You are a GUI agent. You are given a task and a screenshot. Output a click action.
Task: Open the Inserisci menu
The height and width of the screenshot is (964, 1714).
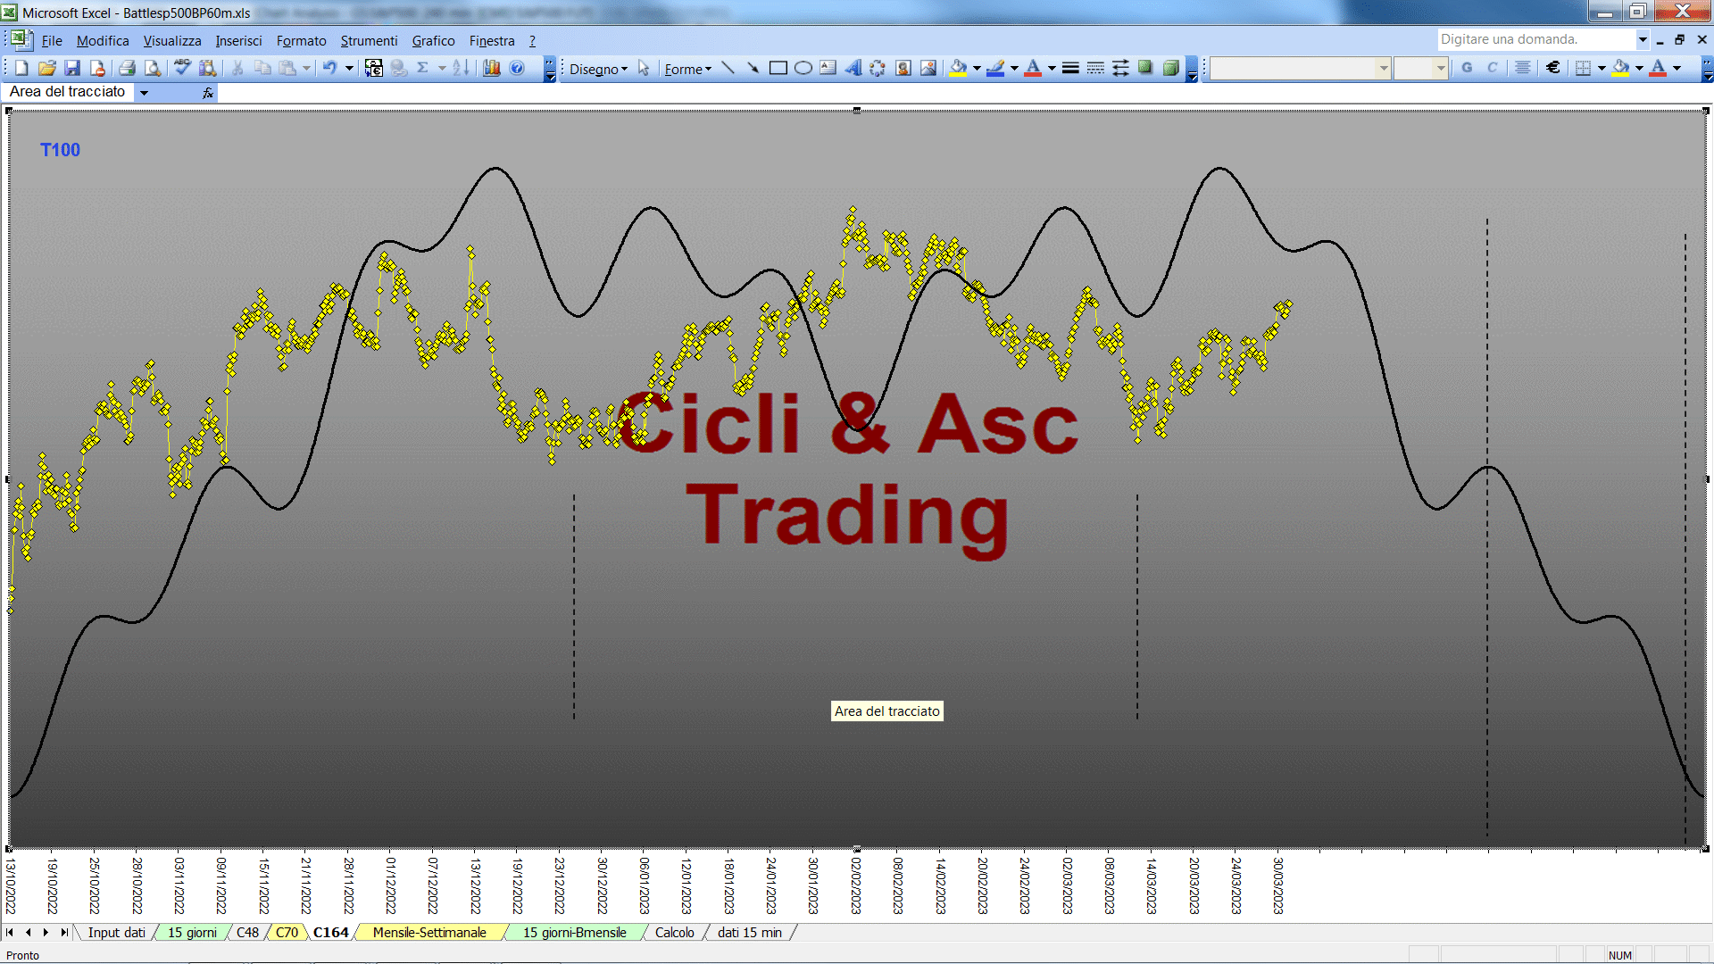(238, 41)
